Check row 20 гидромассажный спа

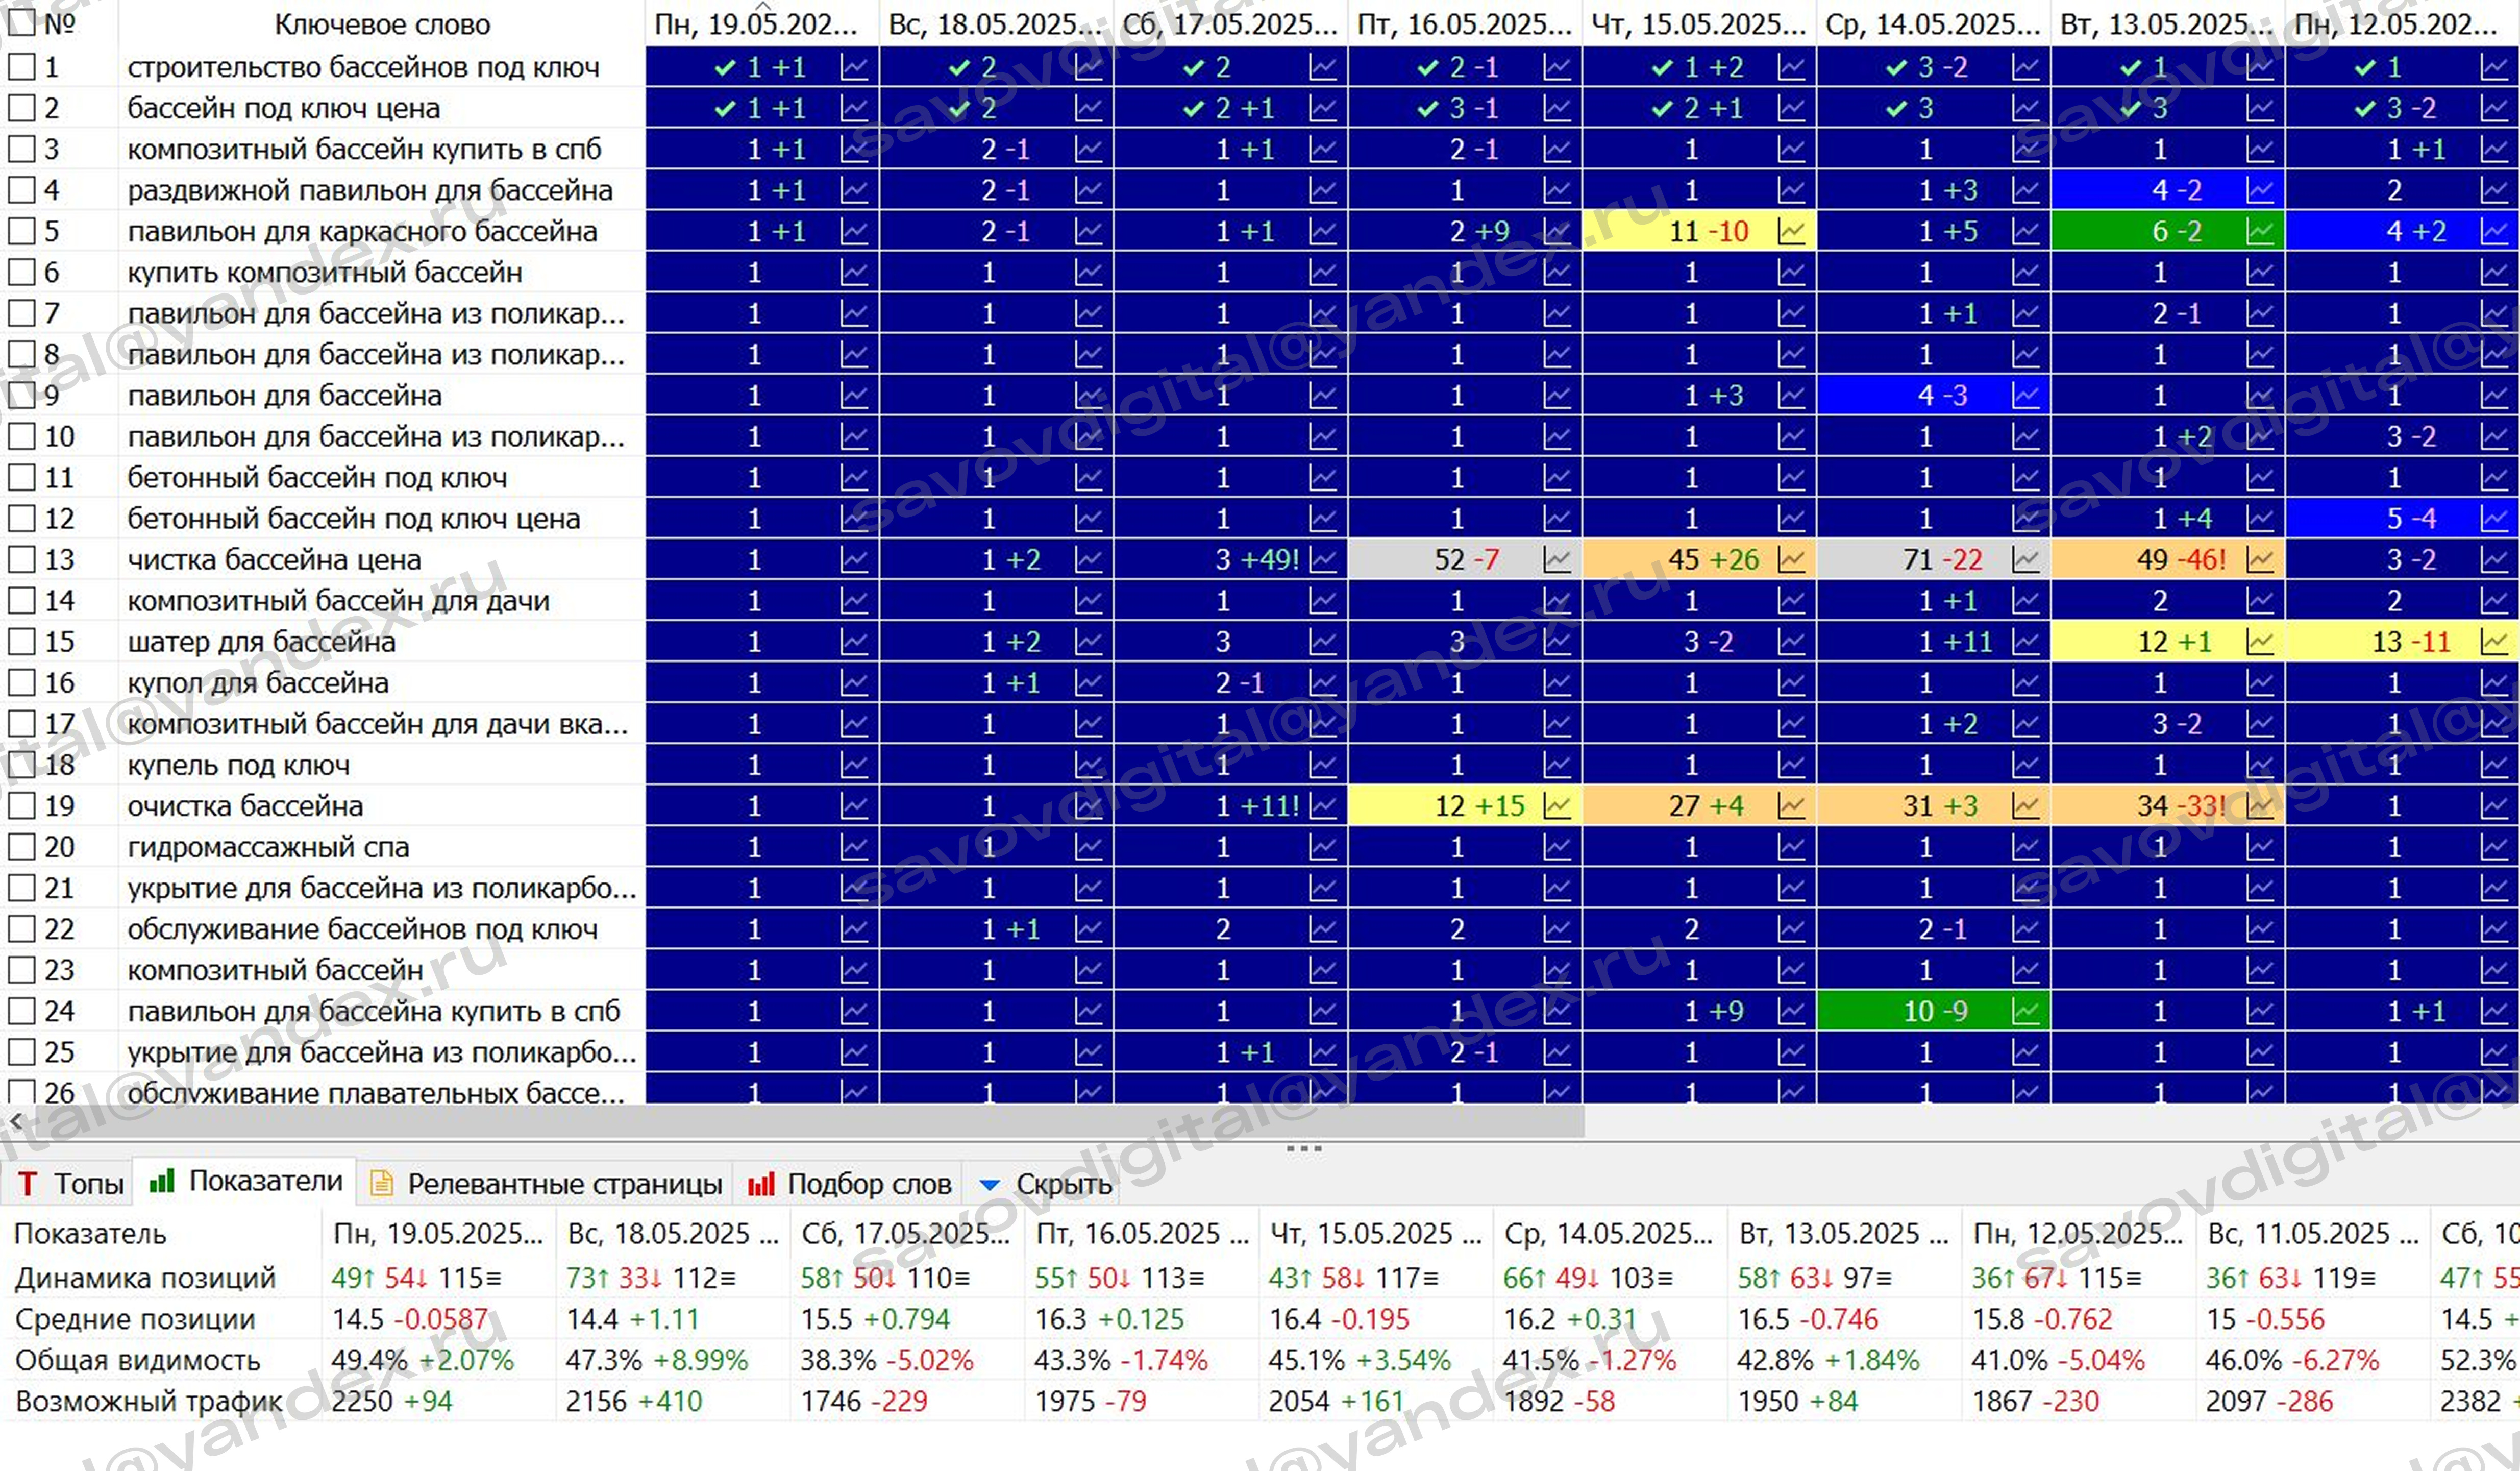[21, 847]
